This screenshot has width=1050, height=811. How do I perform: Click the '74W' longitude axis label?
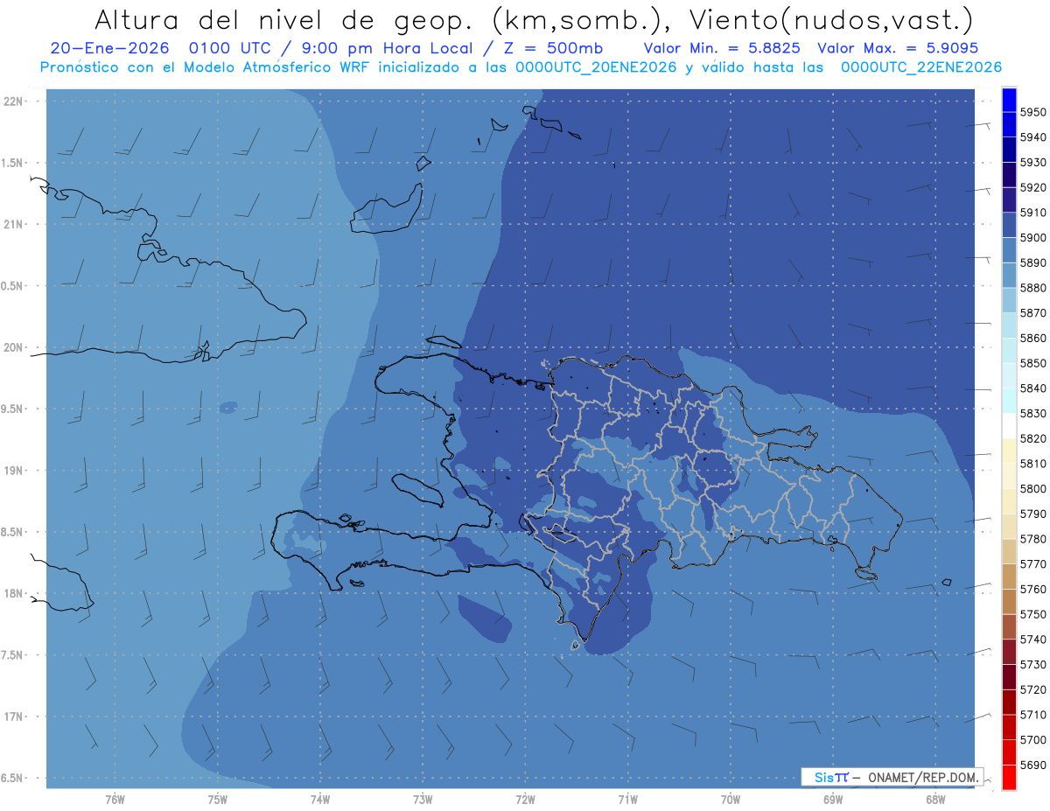tap(320, 799)
